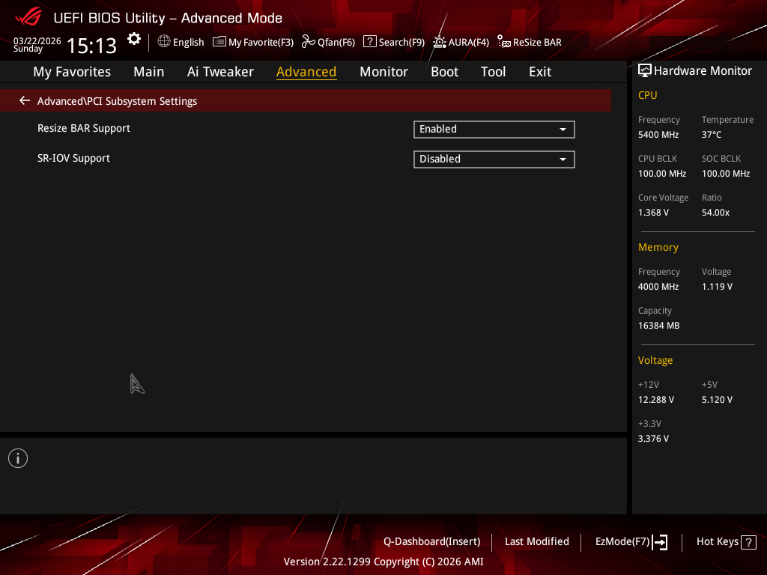
Task: Open My Favorite(F3) list icon
Action: [x=219, y=42]
